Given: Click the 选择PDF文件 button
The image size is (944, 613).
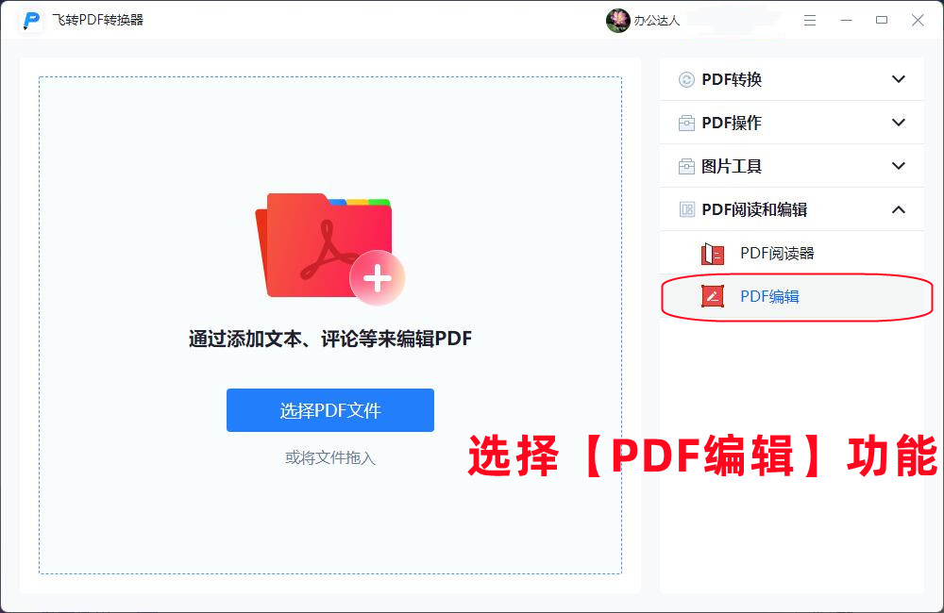Looking at the screenshot, I should pyautogui.click(x=329, y=410).
